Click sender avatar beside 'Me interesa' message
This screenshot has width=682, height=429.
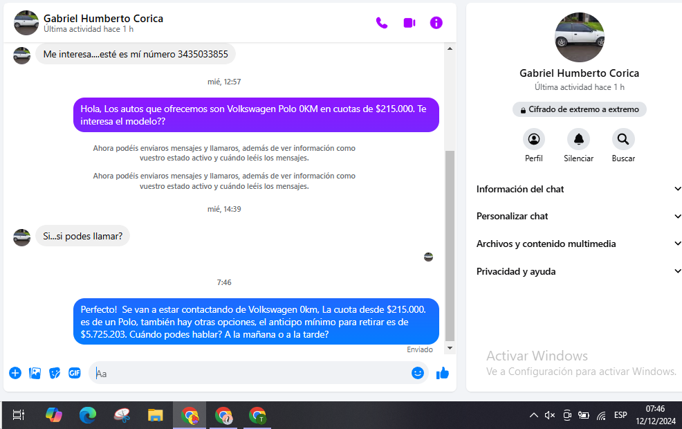(x=21, y=55)
